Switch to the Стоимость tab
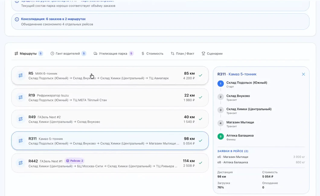320x196 pixels. [152, 54]
